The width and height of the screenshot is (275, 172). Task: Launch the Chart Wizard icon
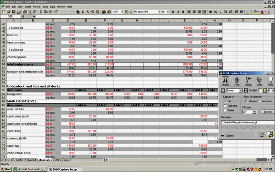104,12
